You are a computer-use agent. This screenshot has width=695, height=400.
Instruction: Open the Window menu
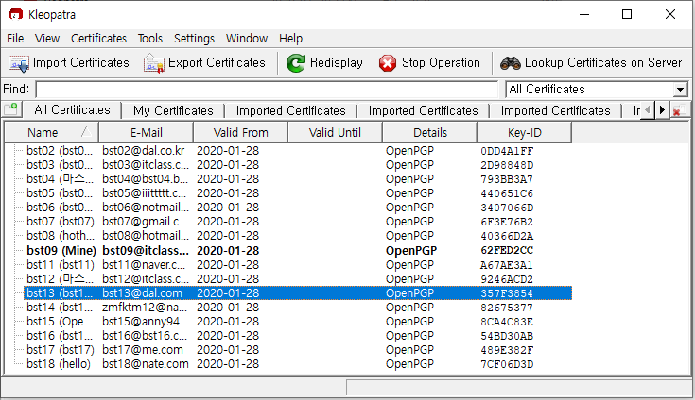247,39
